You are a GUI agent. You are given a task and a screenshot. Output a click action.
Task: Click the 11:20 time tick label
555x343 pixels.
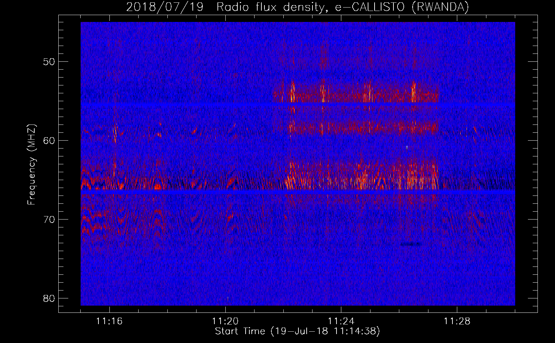tap(225, 321)
